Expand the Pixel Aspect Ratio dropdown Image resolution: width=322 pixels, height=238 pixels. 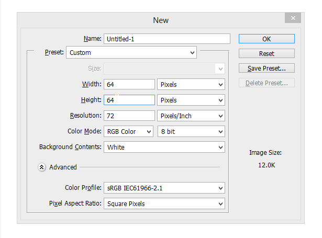[x=164, y=203]
